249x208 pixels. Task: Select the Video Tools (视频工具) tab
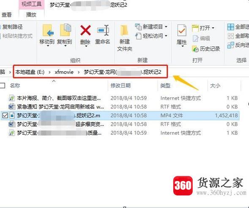tap(31, 4)
